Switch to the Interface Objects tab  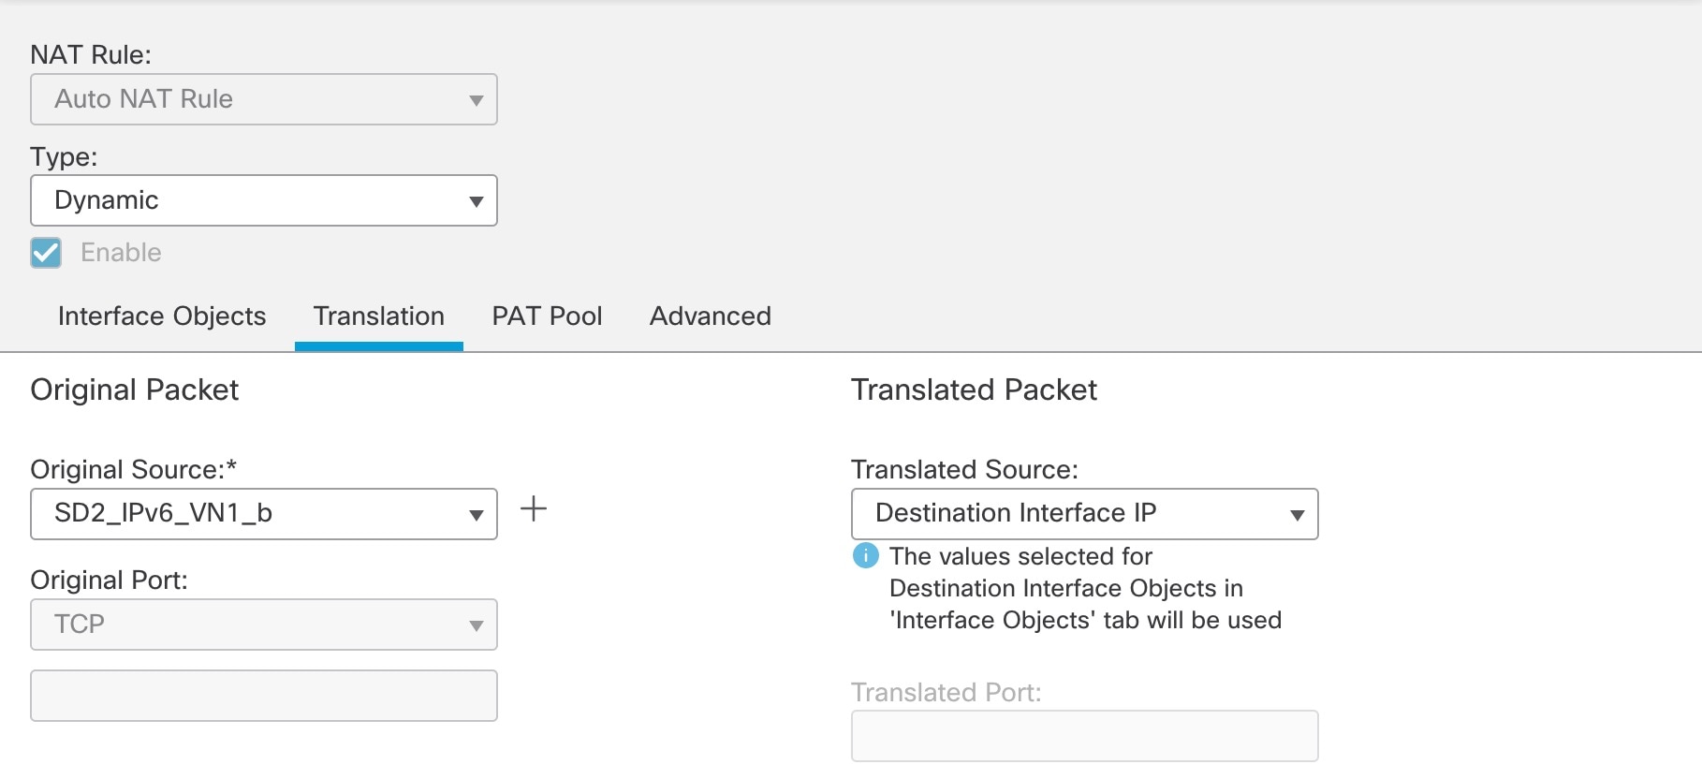pos(162,316)
